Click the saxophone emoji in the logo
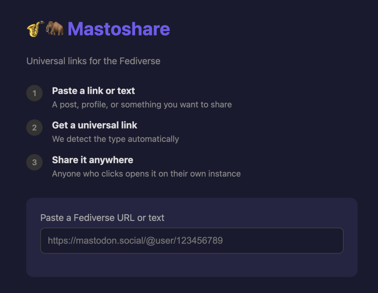378x293 pixels. (x=35, y=29)
